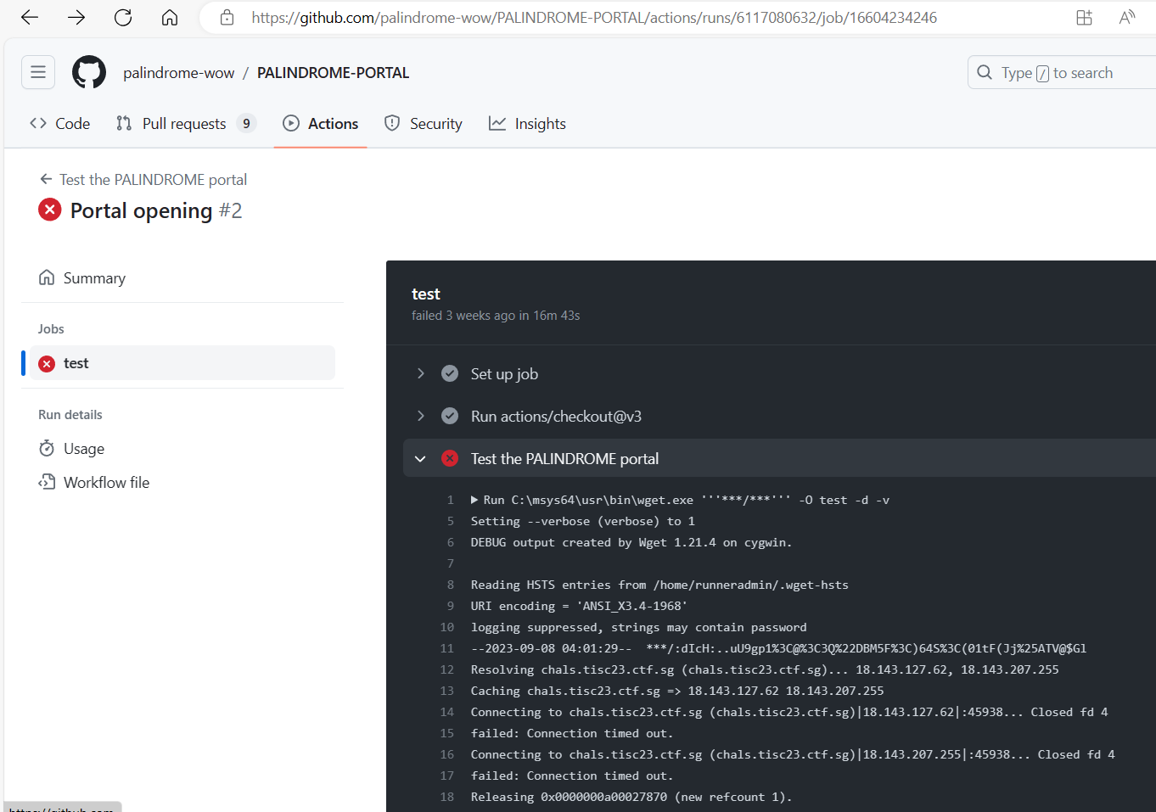The image size is (1156, 812).
Task: Open the hamburger navigation menu
Action: click(x=38, y=73)
